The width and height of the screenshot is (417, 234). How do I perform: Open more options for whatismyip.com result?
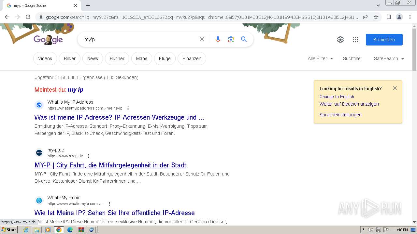[x=109, y=204]
